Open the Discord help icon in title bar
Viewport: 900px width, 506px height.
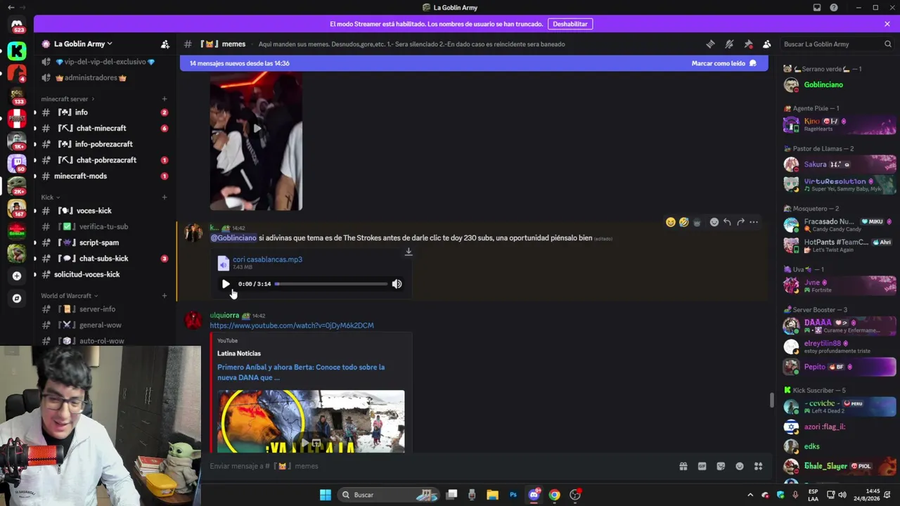(834, 8)
